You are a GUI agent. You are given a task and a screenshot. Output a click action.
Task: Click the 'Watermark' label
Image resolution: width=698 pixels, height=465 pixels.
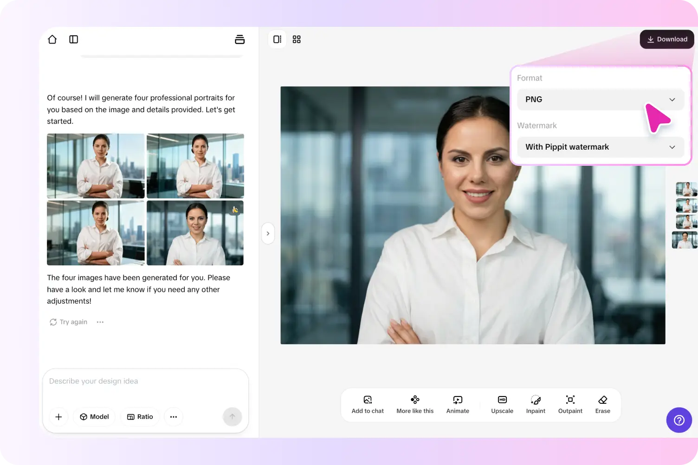click(537, 126)
